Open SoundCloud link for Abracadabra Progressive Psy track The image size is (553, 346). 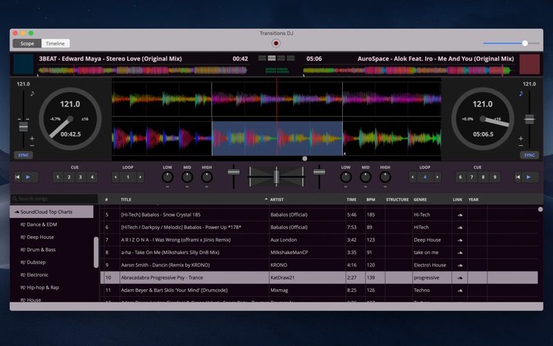click(x=460, y=277)
